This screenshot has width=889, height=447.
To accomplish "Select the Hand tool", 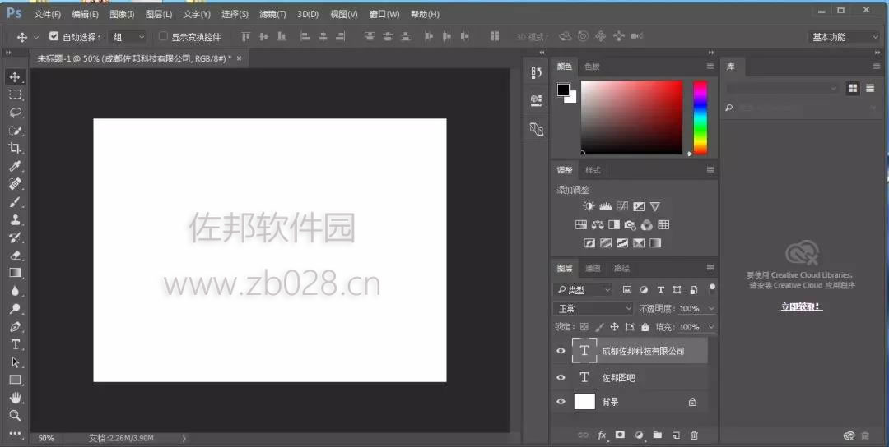I will [16, 397].
